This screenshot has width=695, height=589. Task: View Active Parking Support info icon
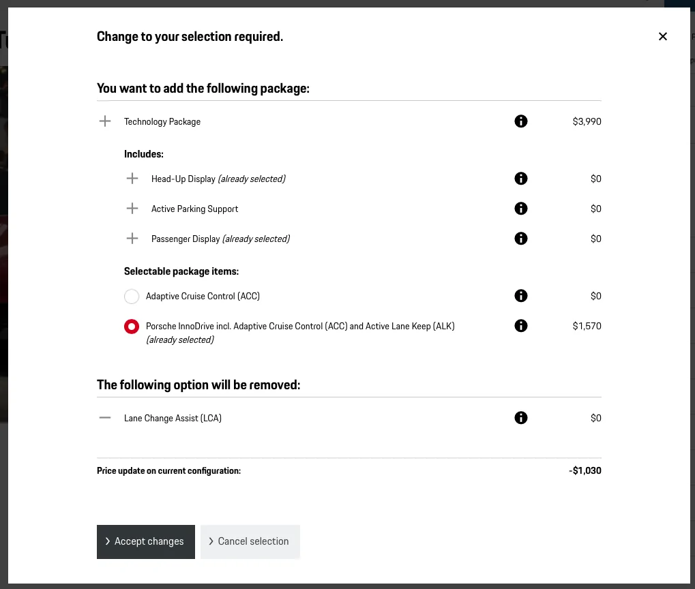(x=521, y=209)
